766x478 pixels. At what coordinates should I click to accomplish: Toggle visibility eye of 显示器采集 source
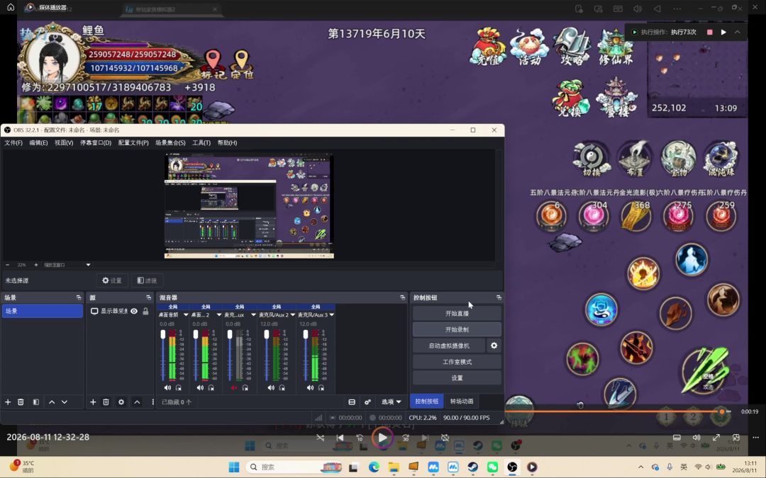tap(134, 311)
